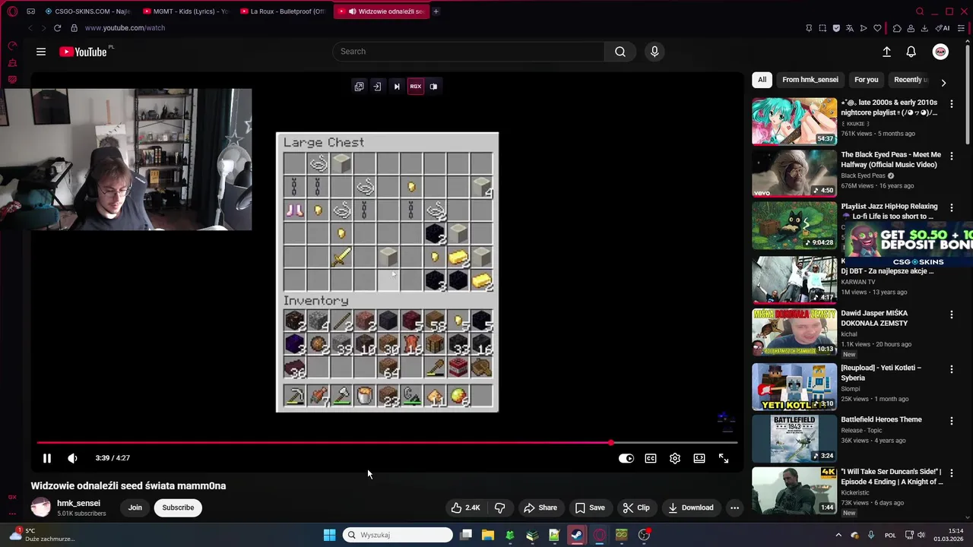
Task: Click the split-screen icon in video overlay toolbar
Action: tap(433, 87)
